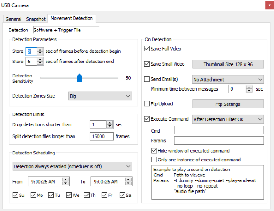Click the Cmd input field
This screenshot has width=274, height=211.
click(x=219, y=130)
